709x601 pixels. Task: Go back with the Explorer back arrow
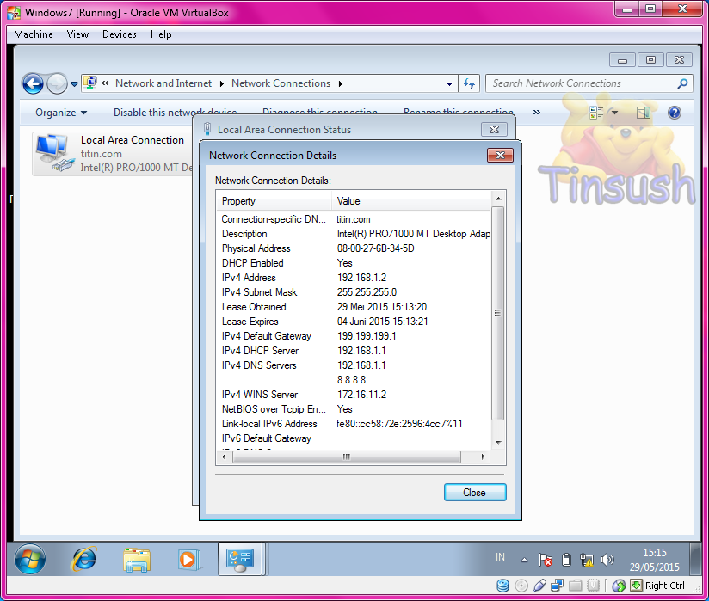(33, 84)
